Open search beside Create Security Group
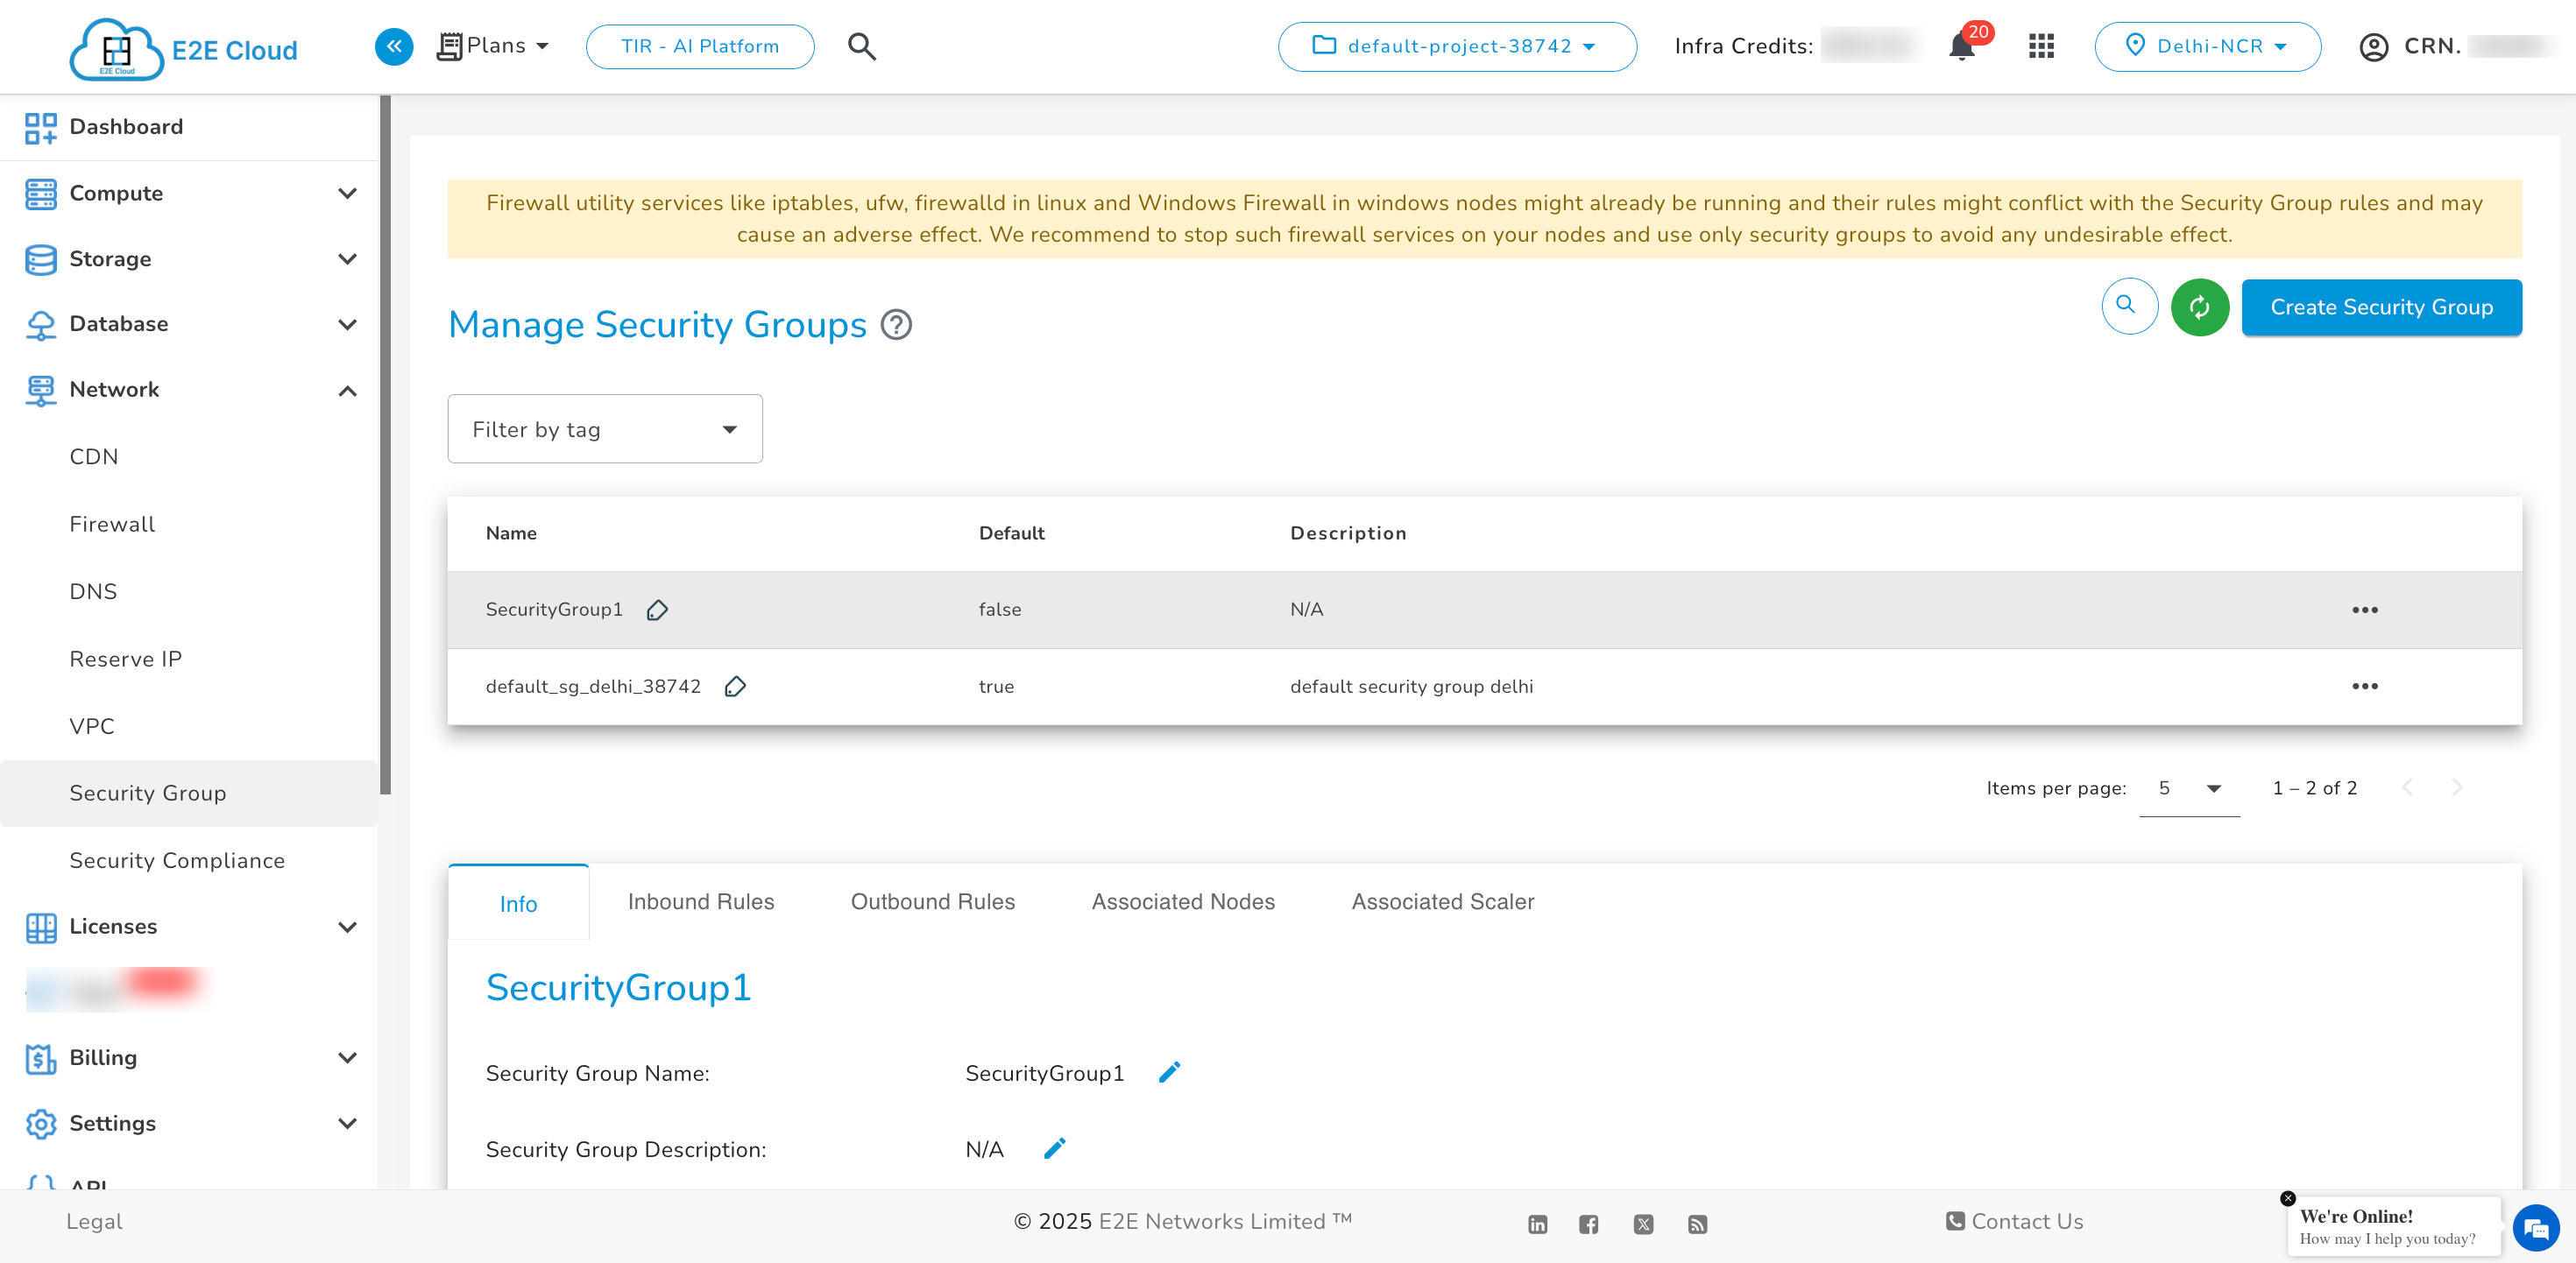This screenshot has height=1263, width=2576. [2129, 307]
